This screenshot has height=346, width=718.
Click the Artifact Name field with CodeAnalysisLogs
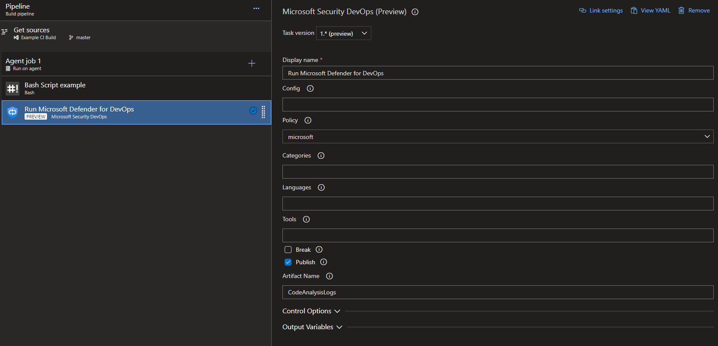click(498, 292)
